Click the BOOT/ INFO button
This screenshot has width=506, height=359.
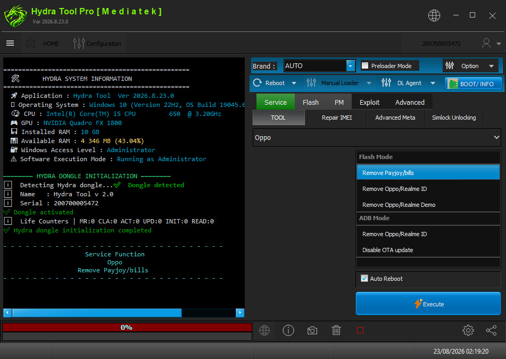click(x=474, y=84)
